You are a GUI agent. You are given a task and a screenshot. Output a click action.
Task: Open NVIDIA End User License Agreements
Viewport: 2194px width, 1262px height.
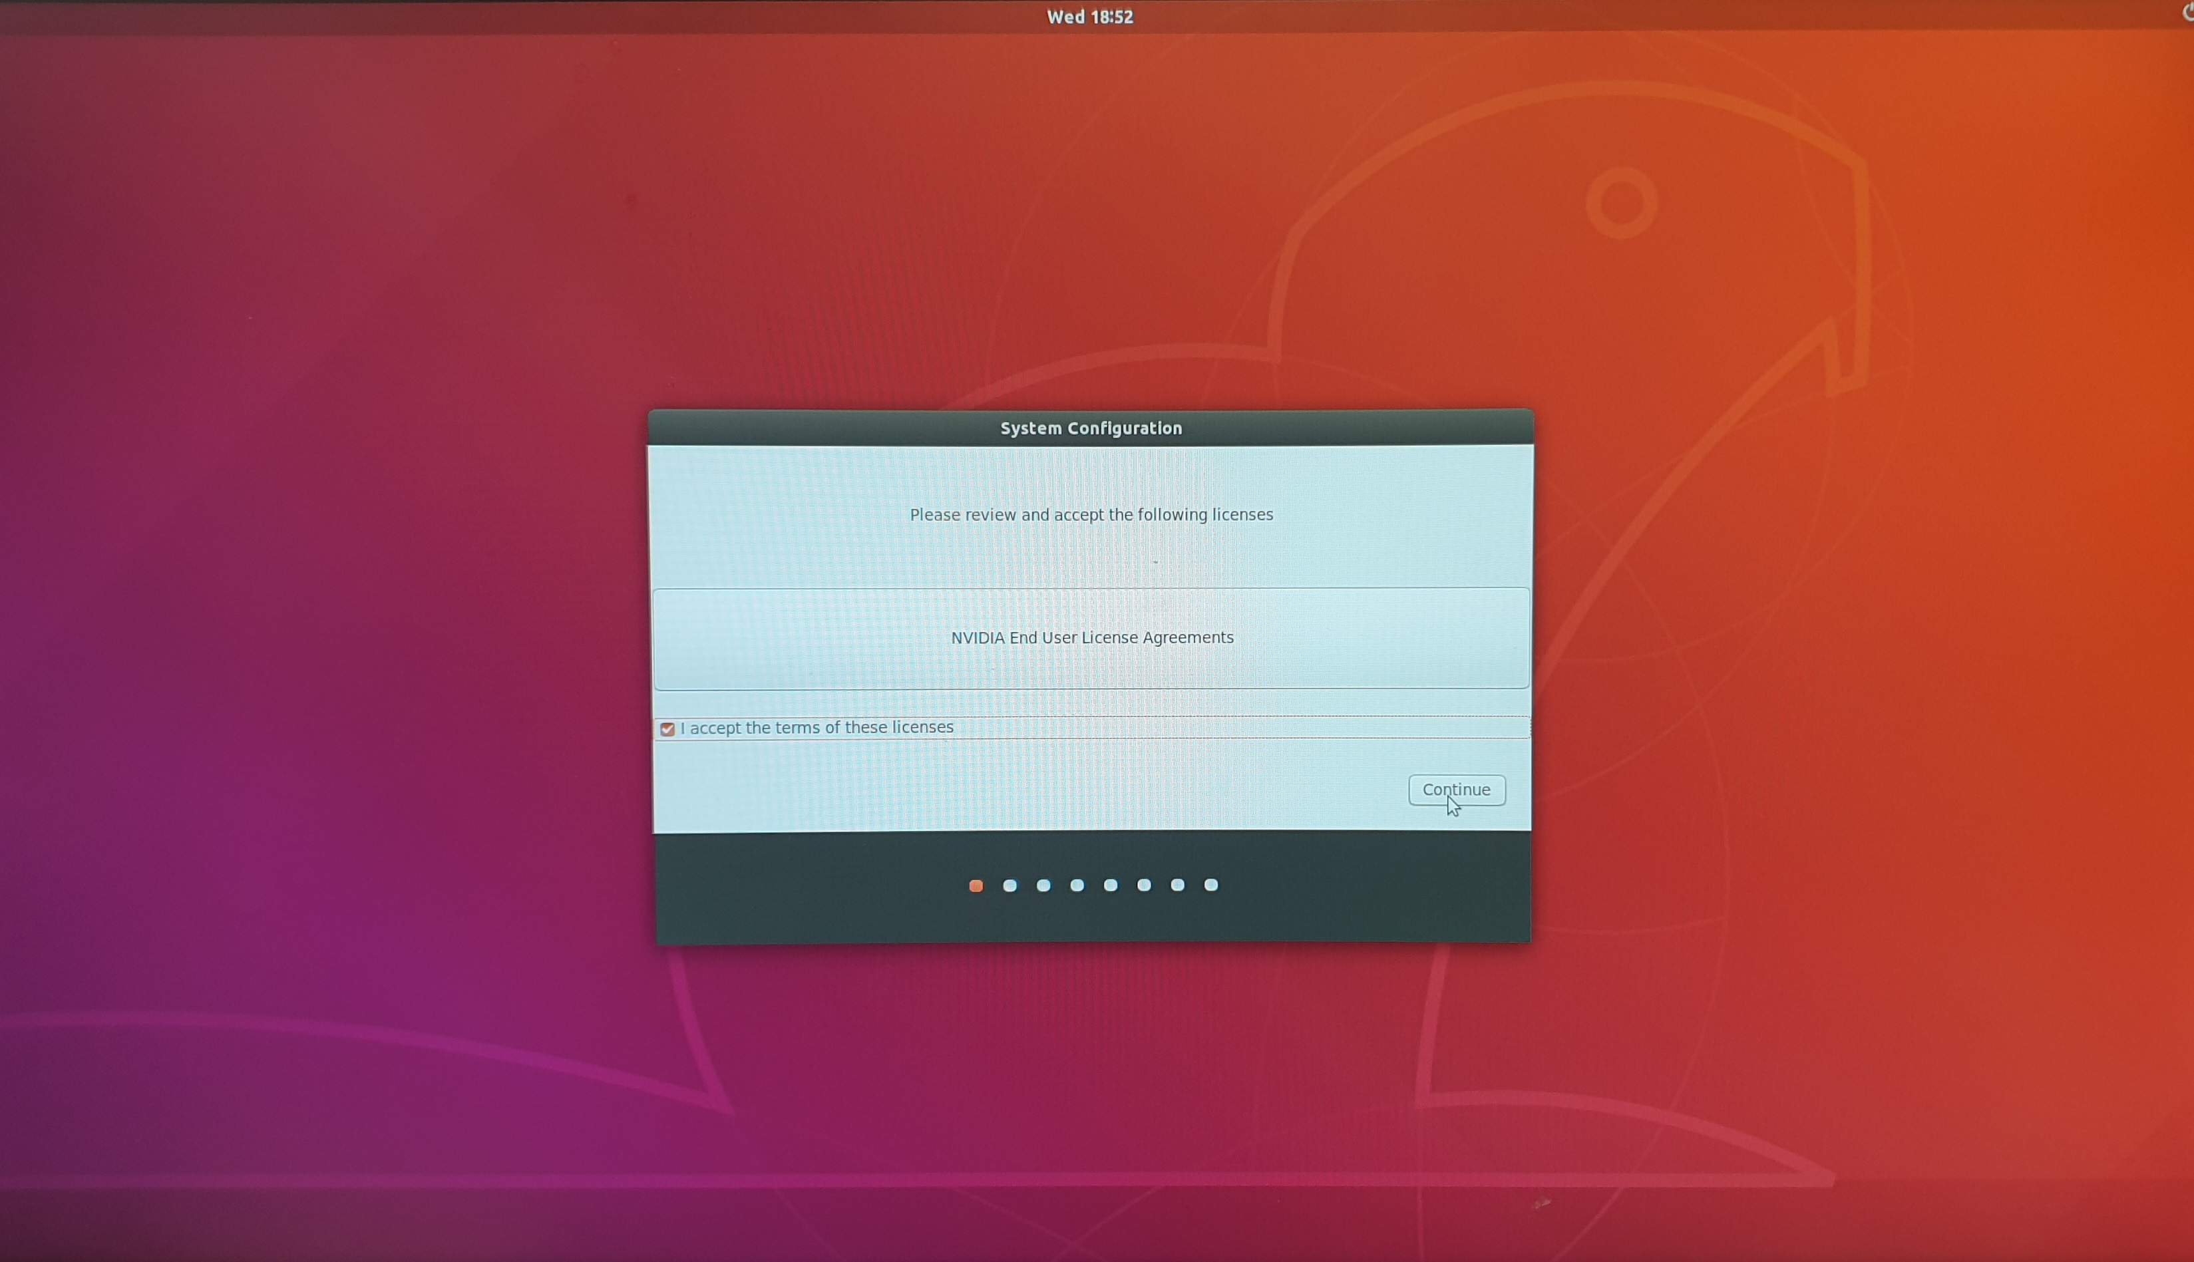tap(1091, 638)
